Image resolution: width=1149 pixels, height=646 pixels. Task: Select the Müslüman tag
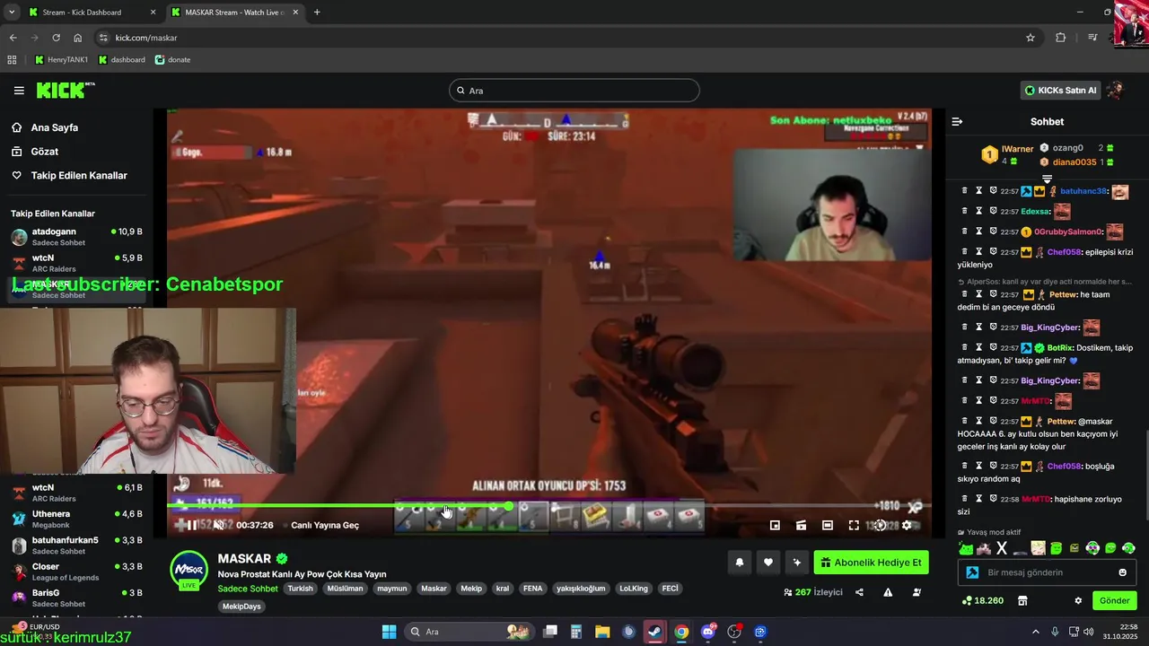coord(345,589)
